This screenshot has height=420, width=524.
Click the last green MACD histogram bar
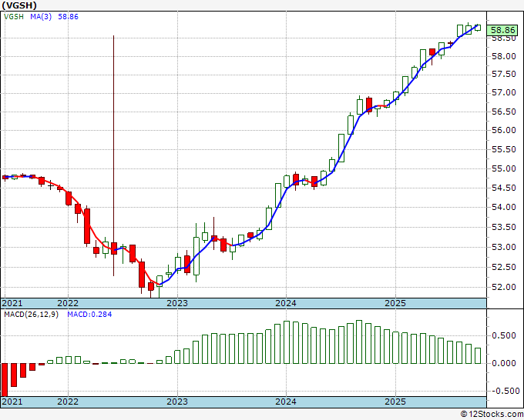pos(478,355)
